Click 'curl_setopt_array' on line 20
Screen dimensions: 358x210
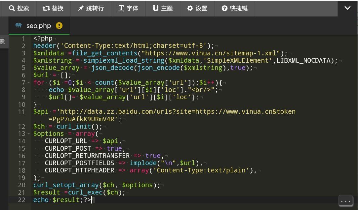pos(66,185)
